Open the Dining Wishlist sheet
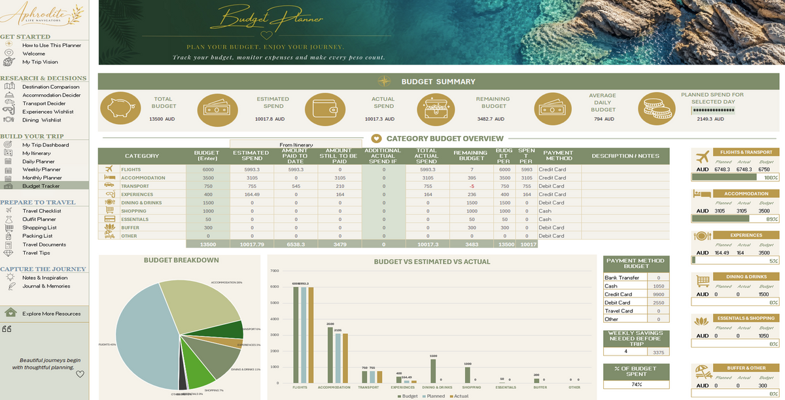This screenshot has height=400, width=785. tap(42, 120)
